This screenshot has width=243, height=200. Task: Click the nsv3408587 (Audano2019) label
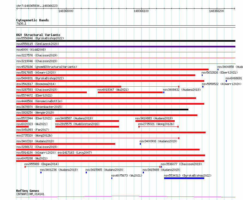coord(74,118)
